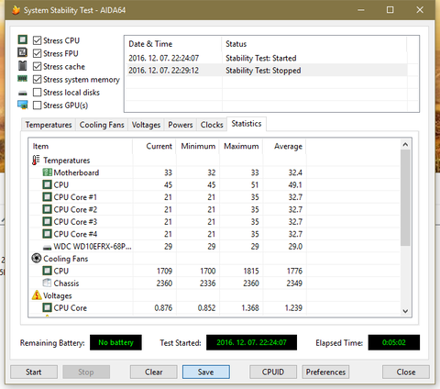The image size is (440, 389).
Task: Open the Clocks tab
Action: (212, 125)
